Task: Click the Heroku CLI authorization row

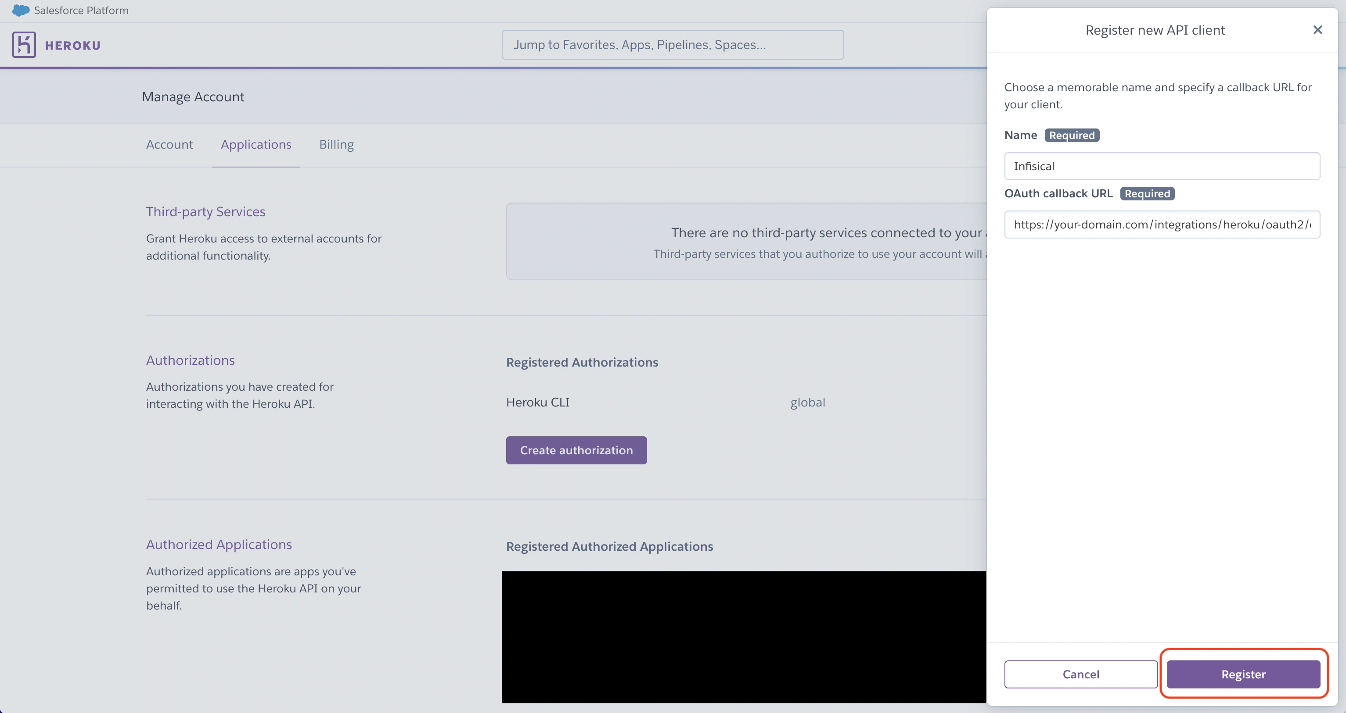Action: 538,402
